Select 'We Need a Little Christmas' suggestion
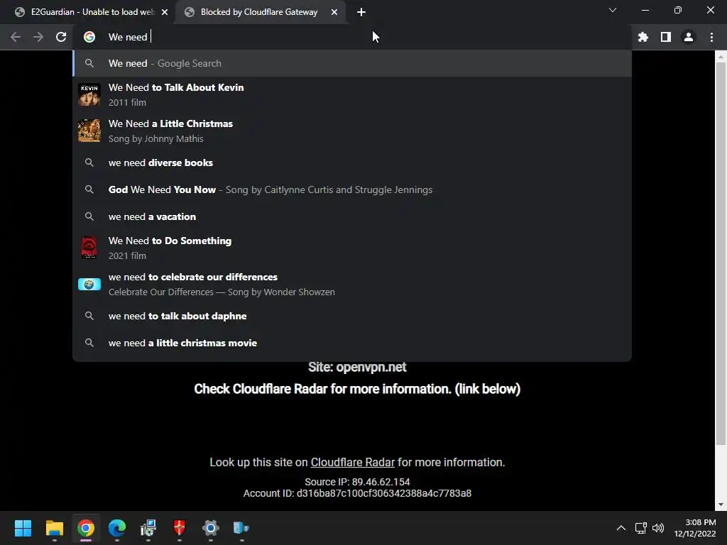Screen dimensions: 727x545 click(352, 131)
